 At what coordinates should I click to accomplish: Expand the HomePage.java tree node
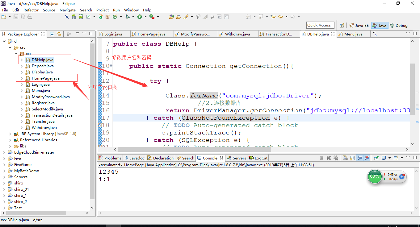[22, 78]
